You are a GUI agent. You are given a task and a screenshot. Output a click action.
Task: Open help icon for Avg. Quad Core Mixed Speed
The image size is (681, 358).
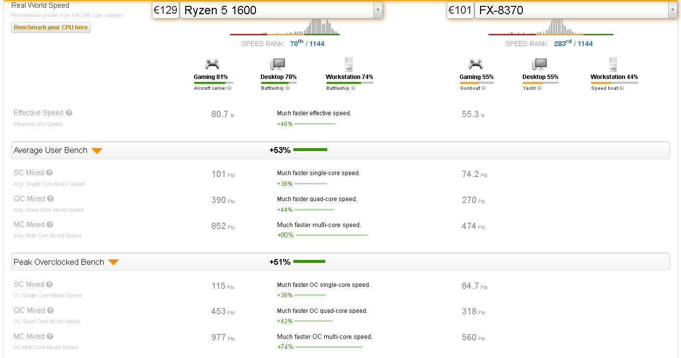click(x=50, y=199)
